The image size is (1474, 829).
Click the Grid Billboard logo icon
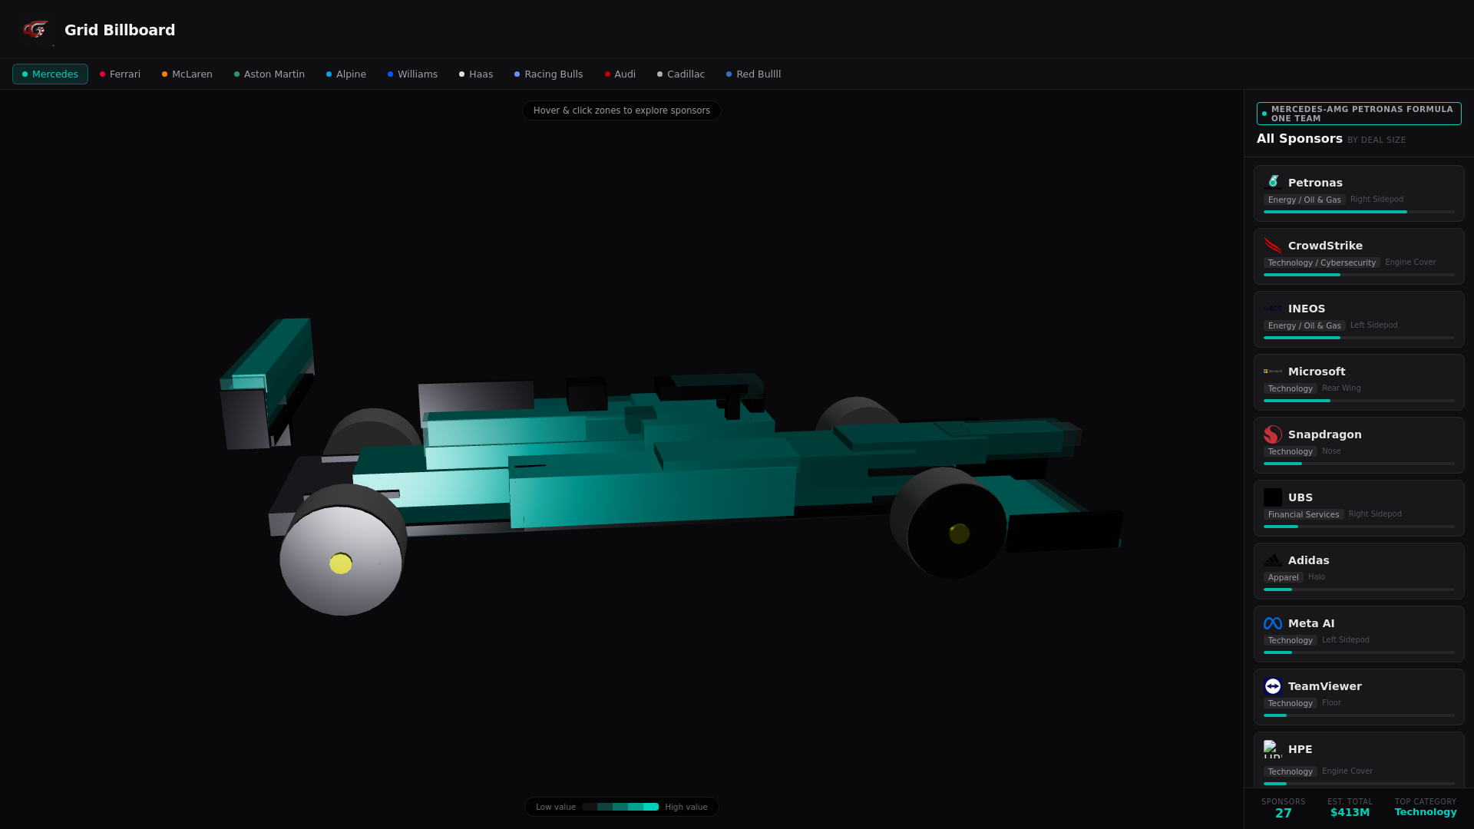(35, 30)
